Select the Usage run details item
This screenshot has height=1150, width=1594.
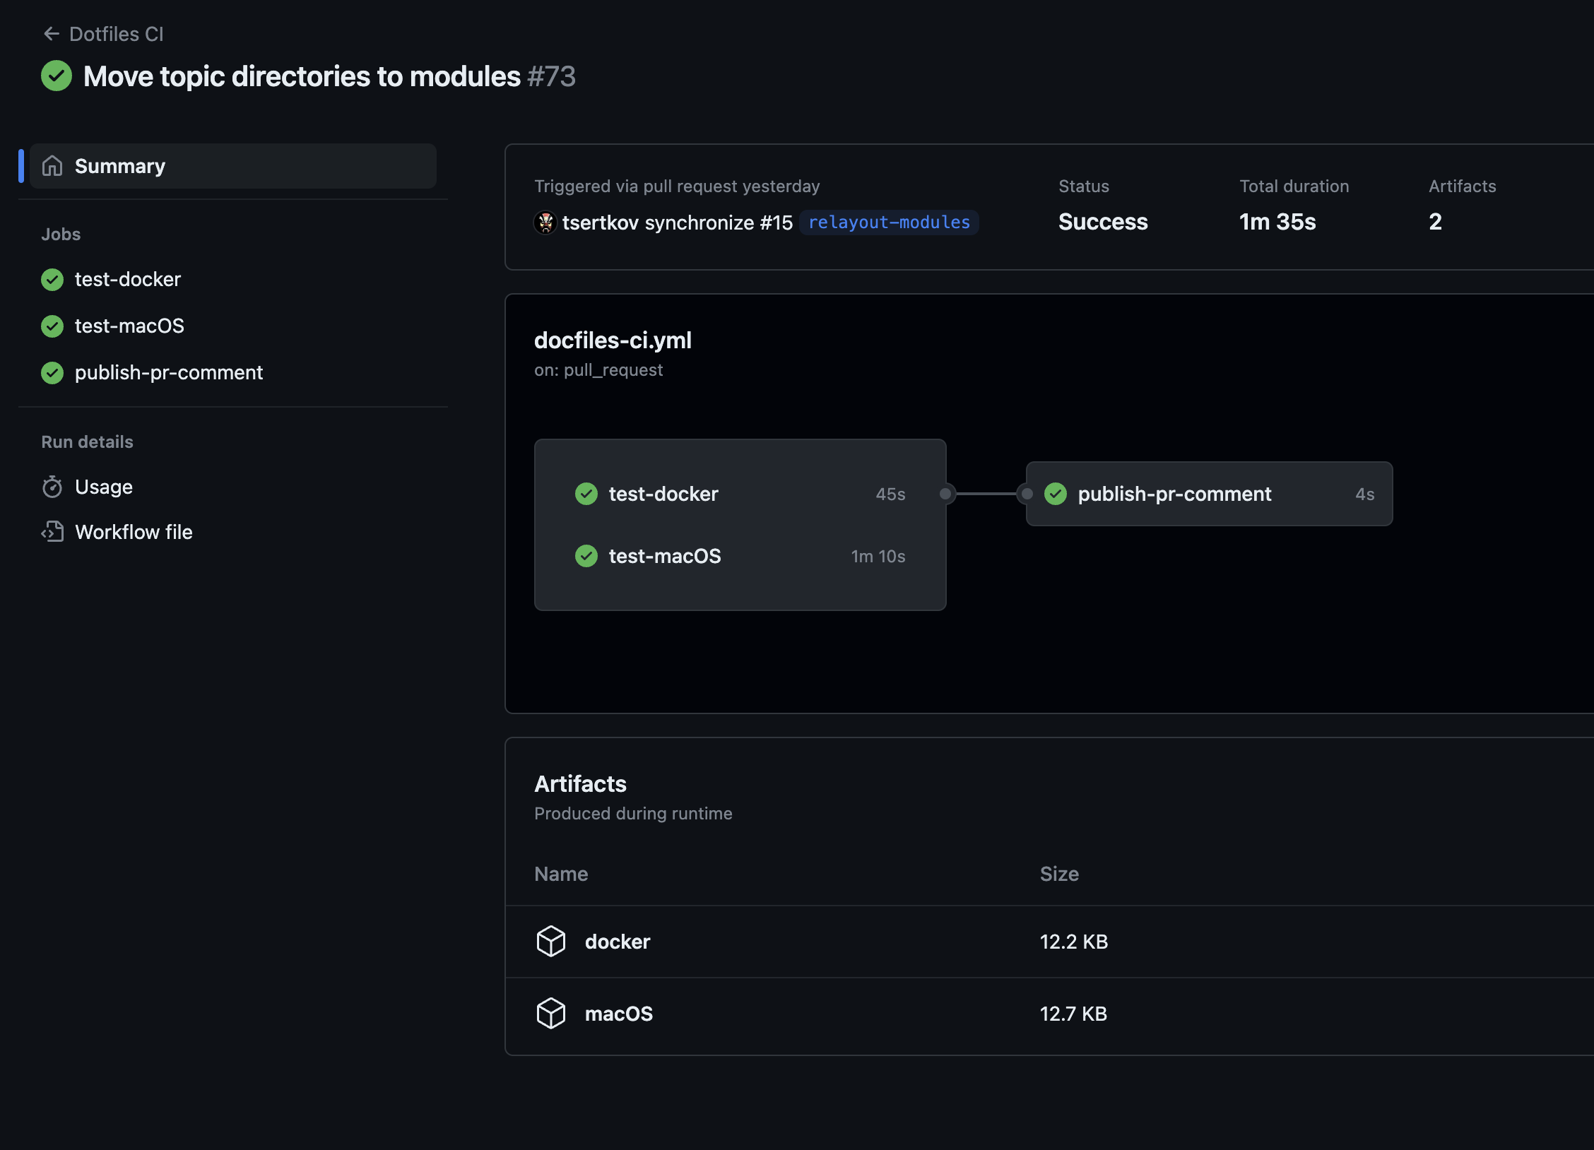point(102,485)
